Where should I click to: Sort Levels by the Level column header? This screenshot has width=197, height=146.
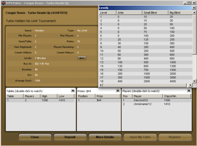[x=108, y=13]
